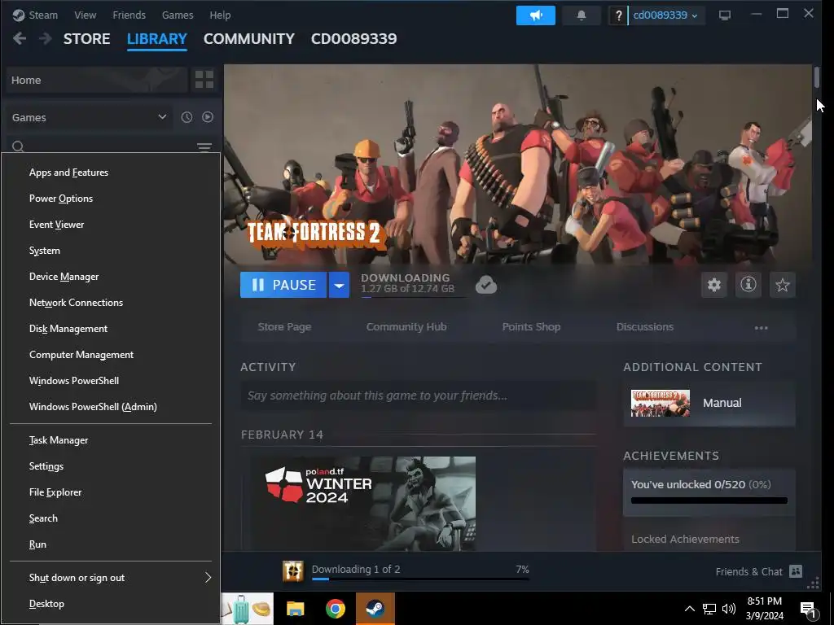Click the Downloading 1 of 2 progress bar
The image size is (834, 625).
(x=420, y=579)
